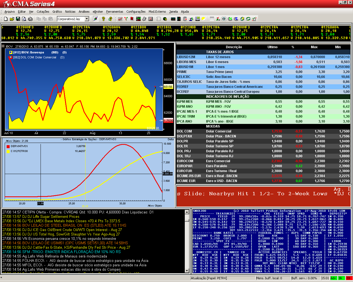Click the printer icon in toolbar
The width and height of the screenshot is (353, 282).
coord(30,19)
